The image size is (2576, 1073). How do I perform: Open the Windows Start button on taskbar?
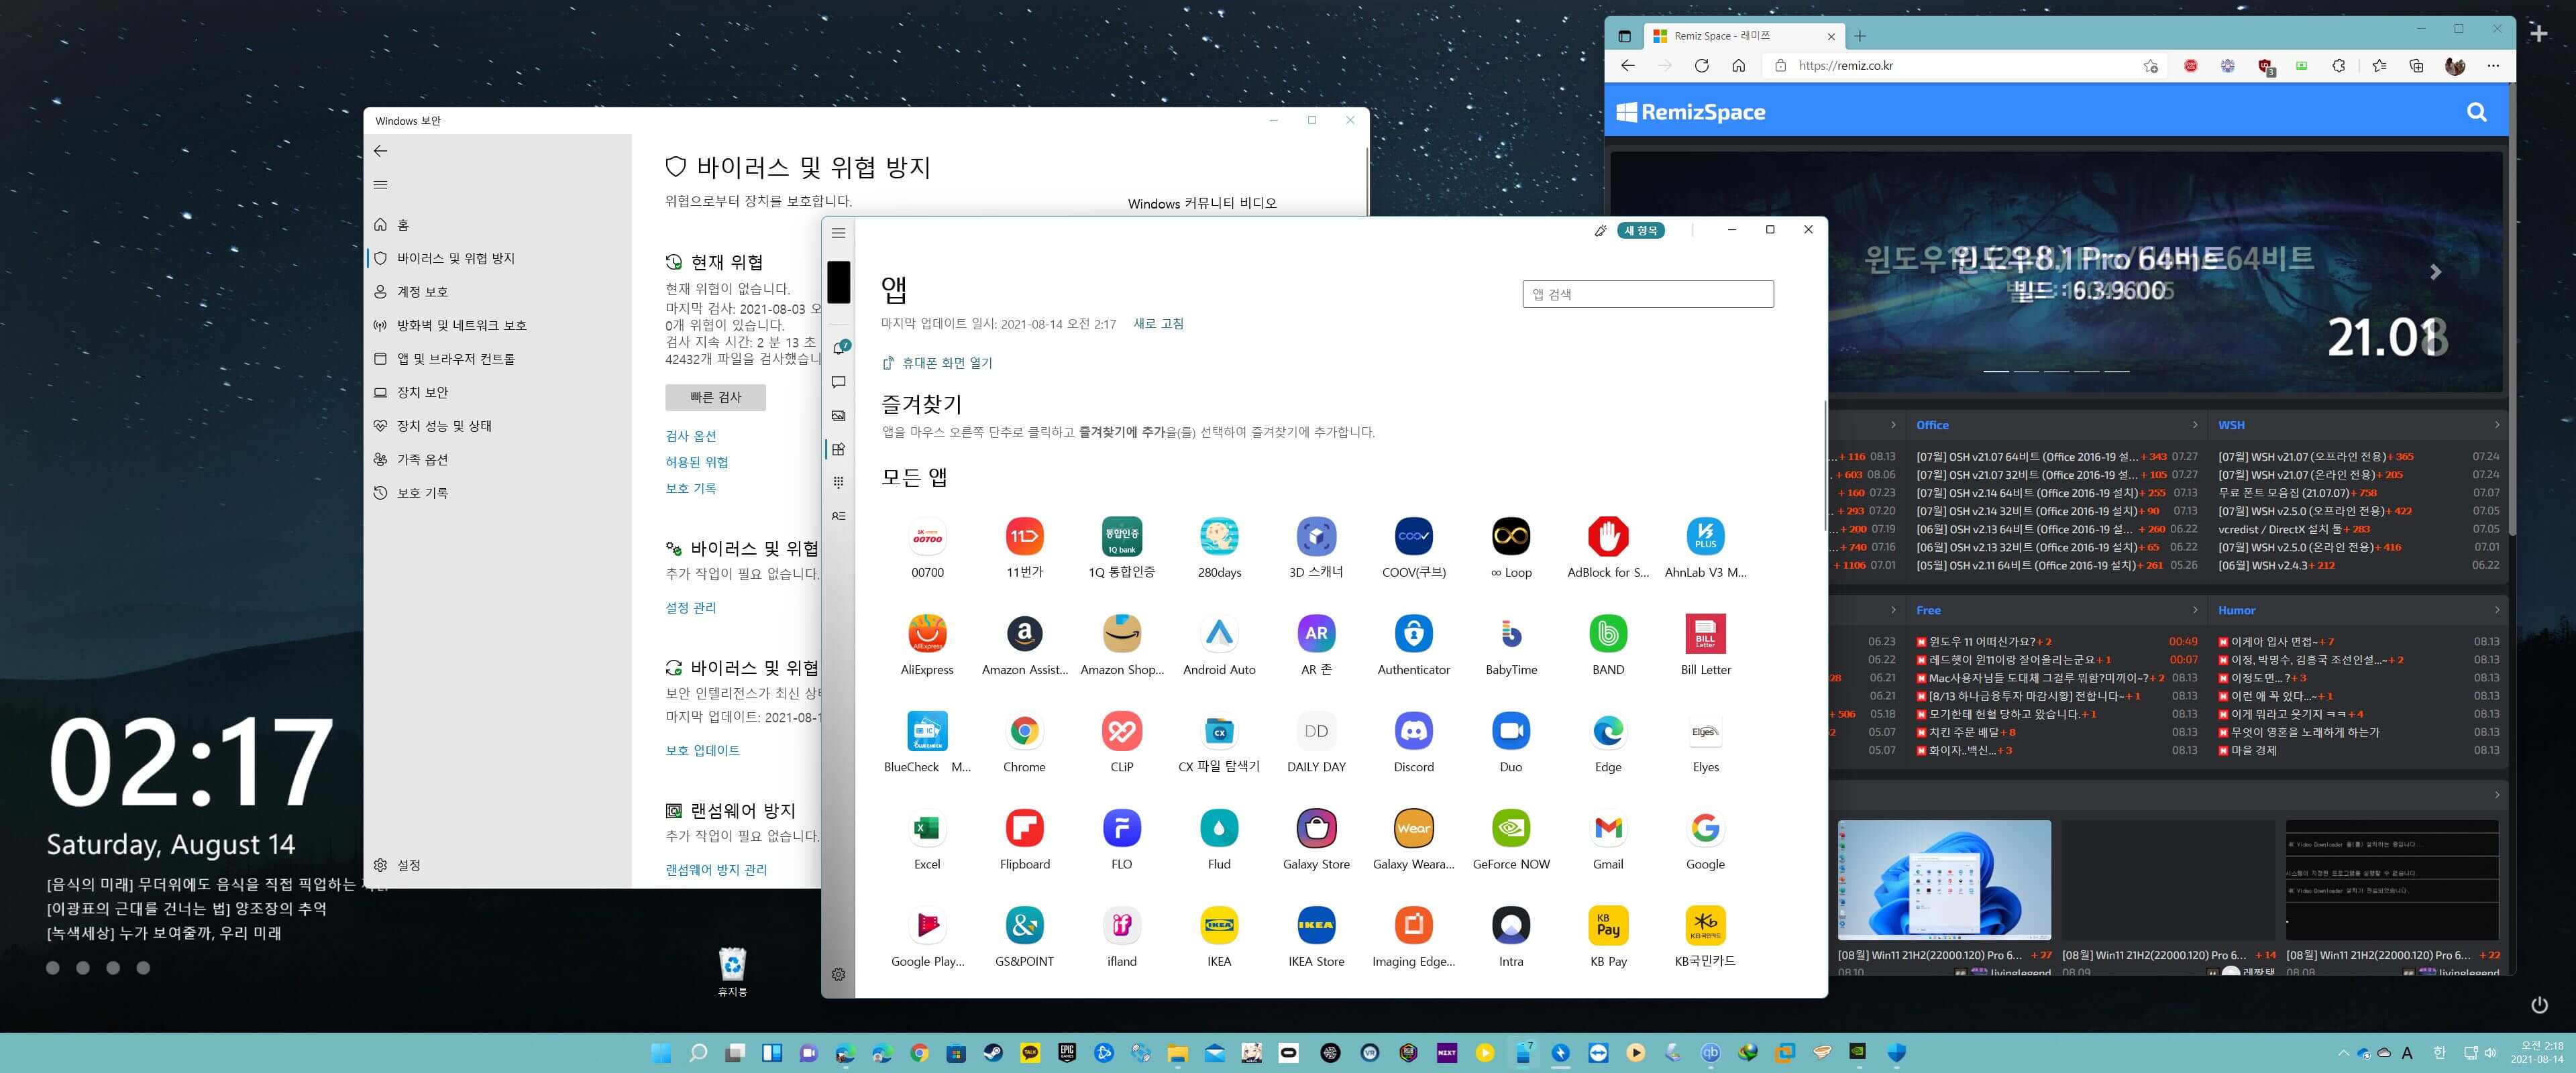click(x=661, y=1052)
